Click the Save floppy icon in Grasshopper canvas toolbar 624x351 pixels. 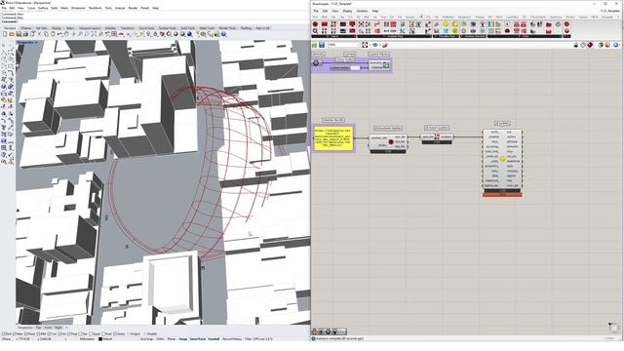point(322,45)
